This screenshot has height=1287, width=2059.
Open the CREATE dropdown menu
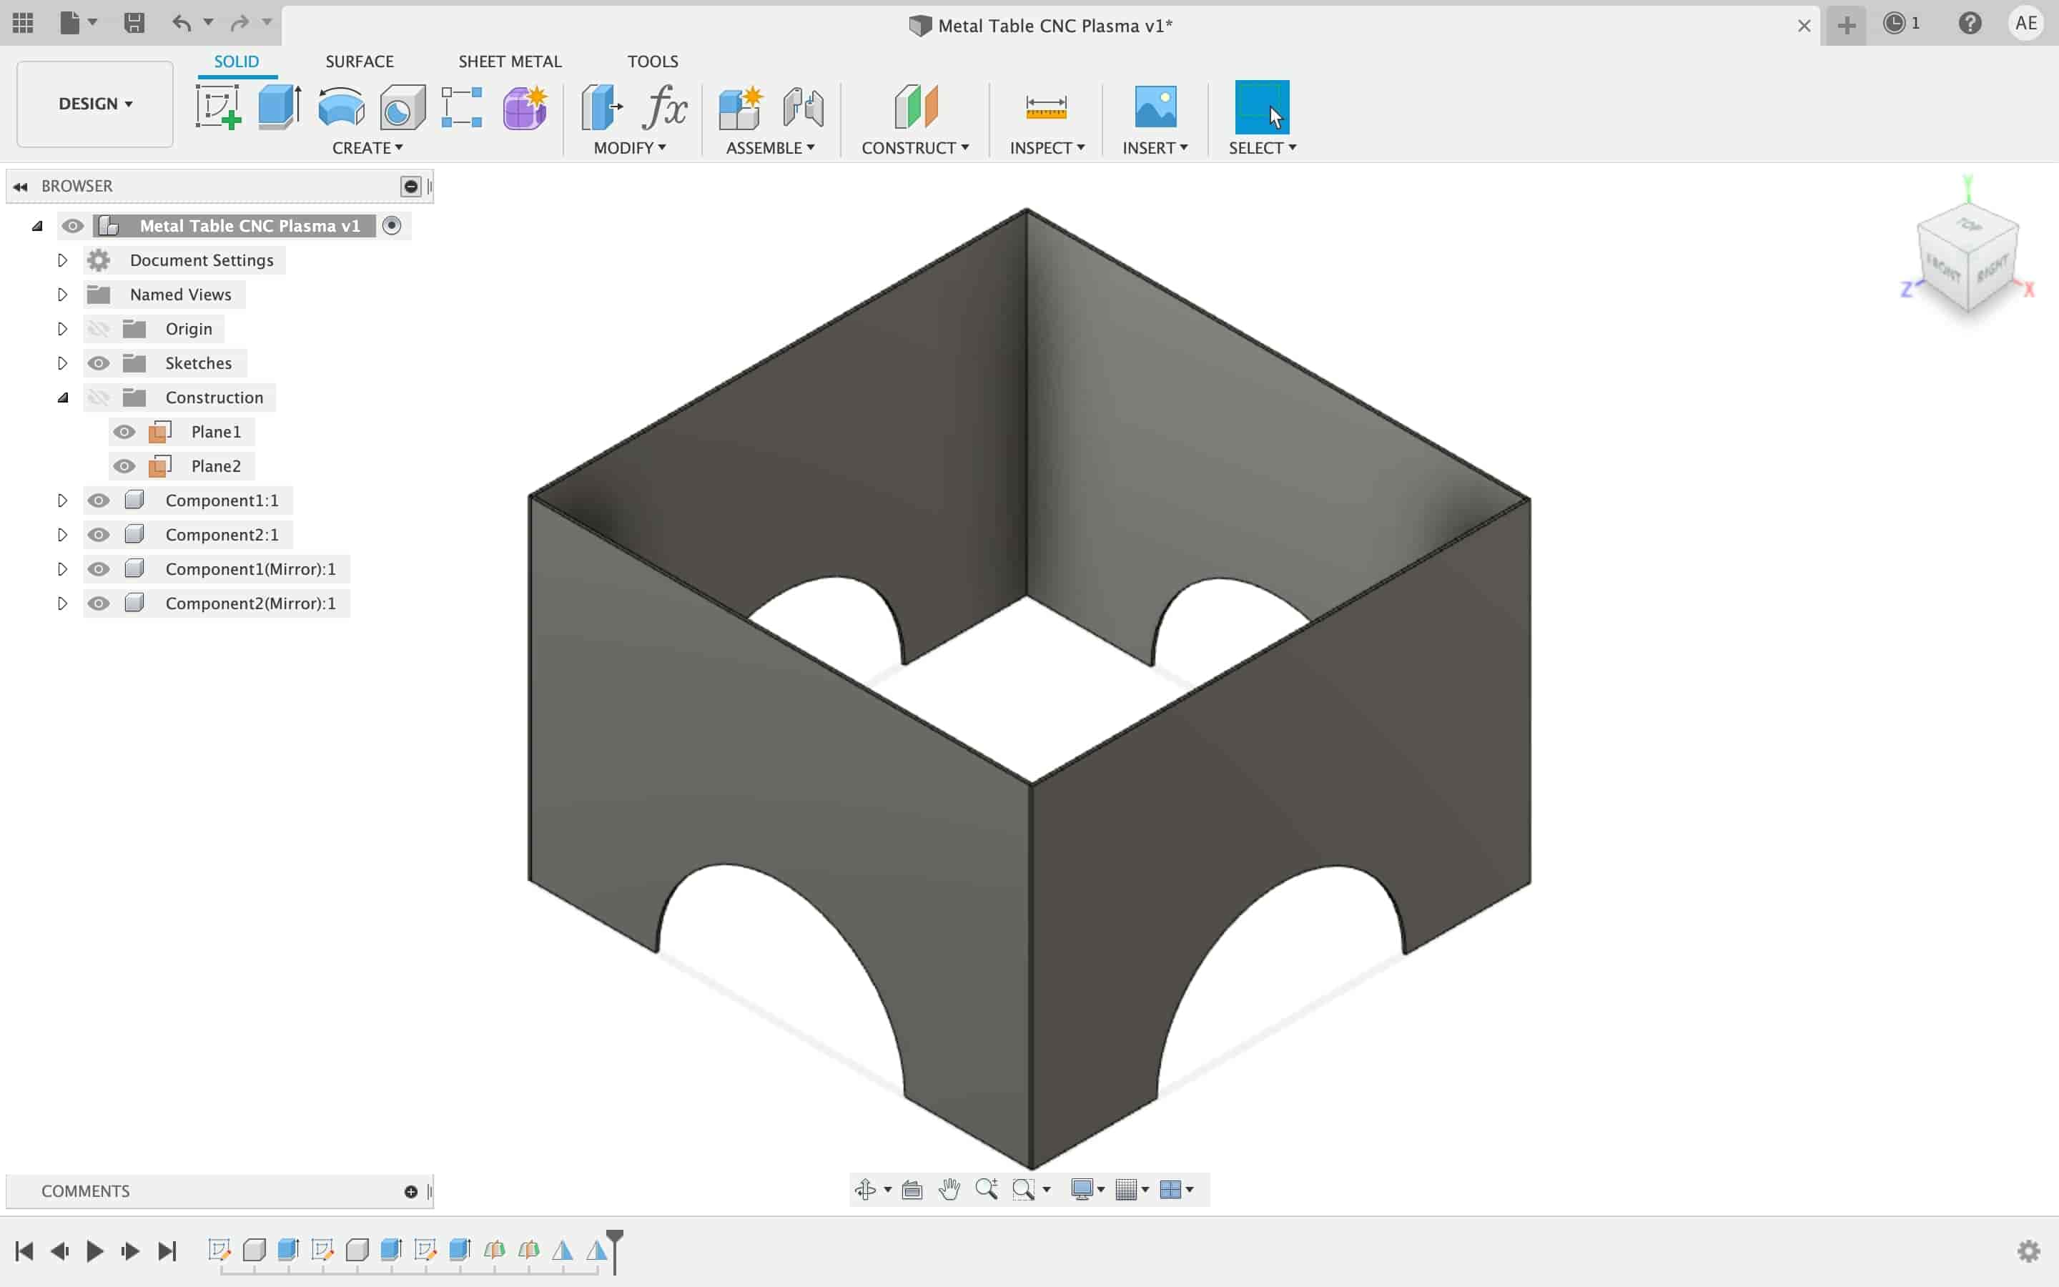coord(367,148)
